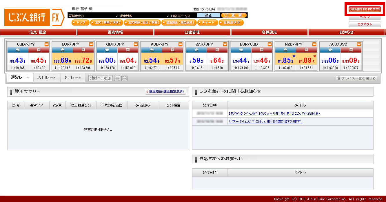386x202 pixels.
Task: Click the Jibun Bank FX logo
Action: [x=34, y=18]
